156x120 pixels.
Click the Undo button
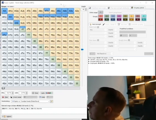42,97
